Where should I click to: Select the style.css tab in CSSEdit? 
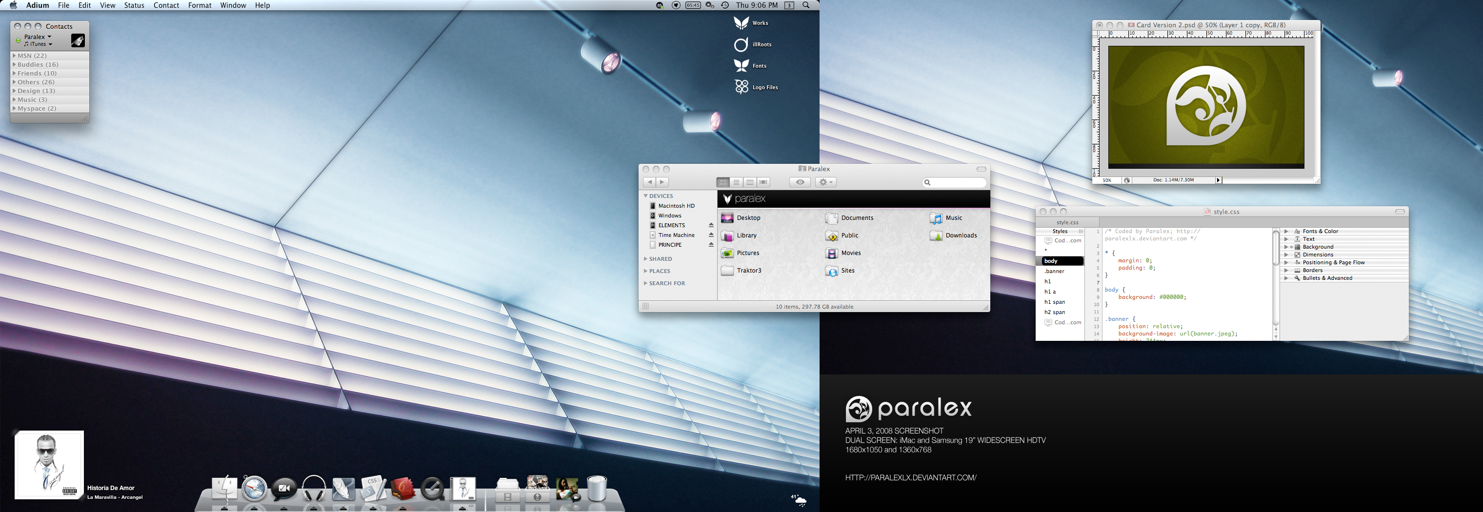point(1067,222)
